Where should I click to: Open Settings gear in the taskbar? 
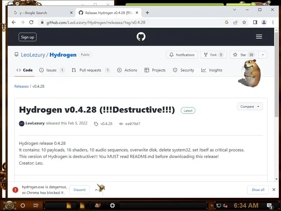pos(112,206)
